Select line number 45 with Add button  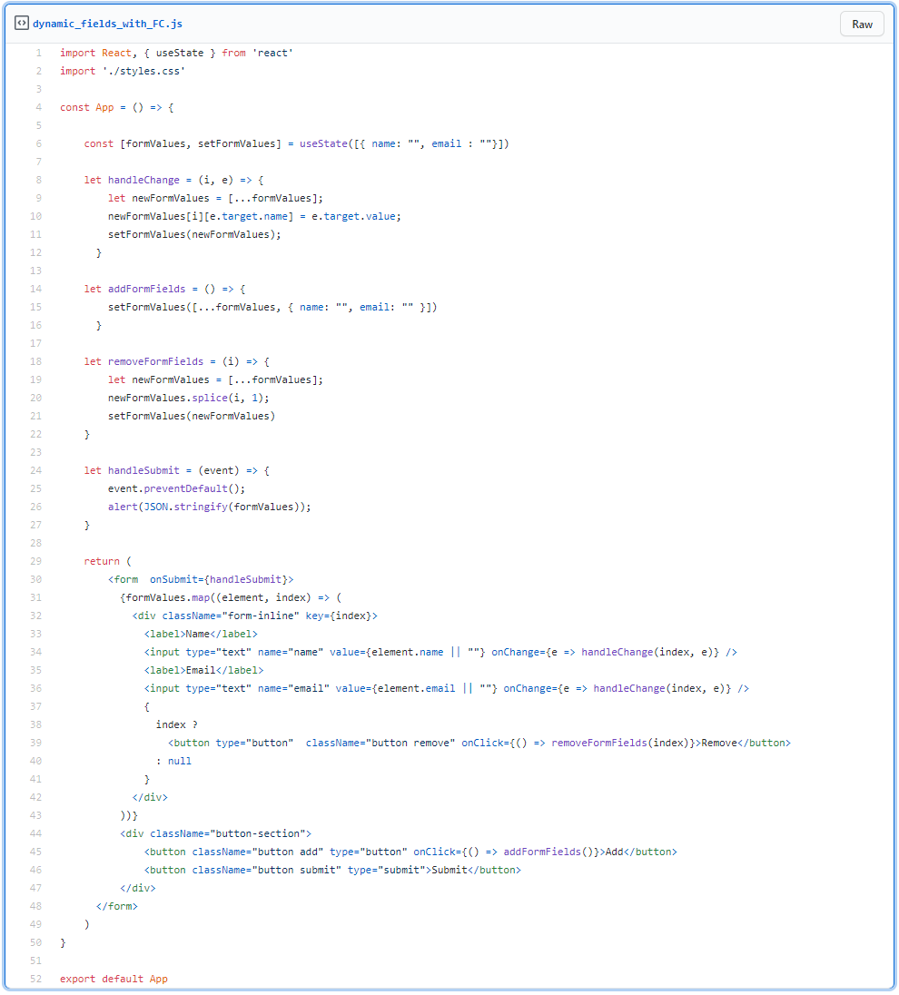coord(36,852)
